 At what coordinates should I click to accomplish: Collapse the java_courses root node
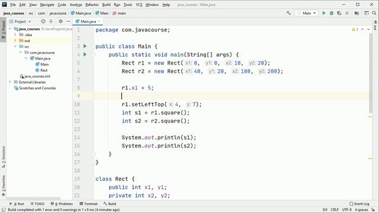click(10, 29)
